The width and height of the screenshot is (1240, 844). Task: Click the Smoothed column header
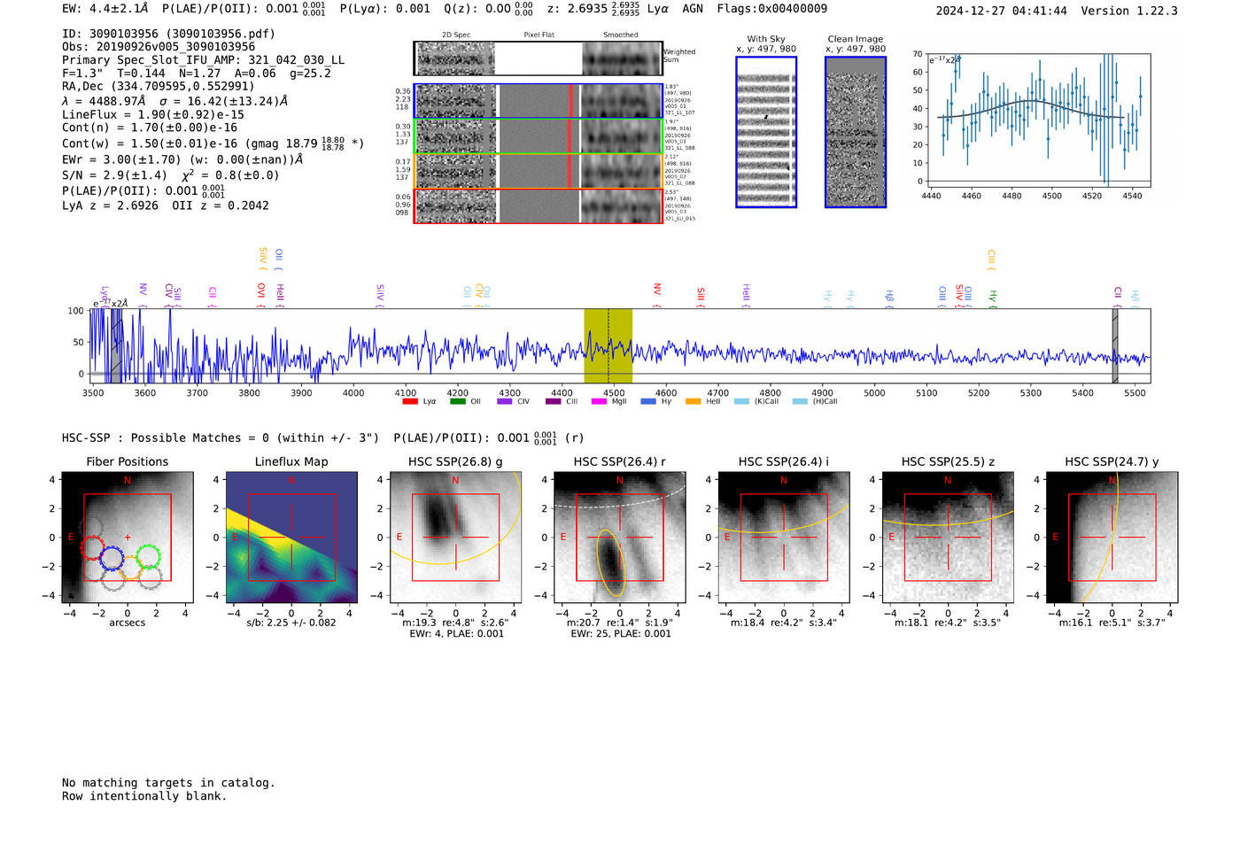tap(620, 35)
